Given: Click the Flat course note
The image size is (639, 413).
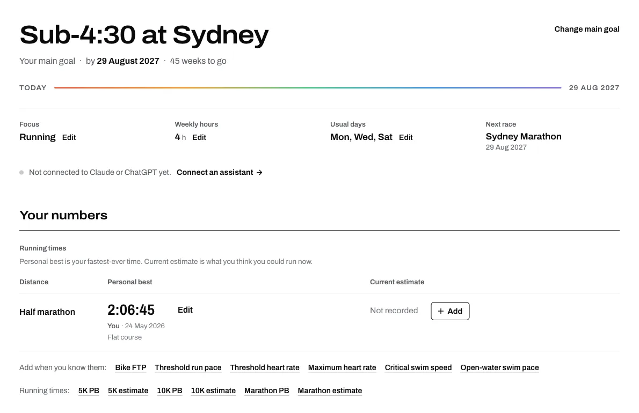Looking at the screenshot, I should pyautogui.click(x=124, y=337).
